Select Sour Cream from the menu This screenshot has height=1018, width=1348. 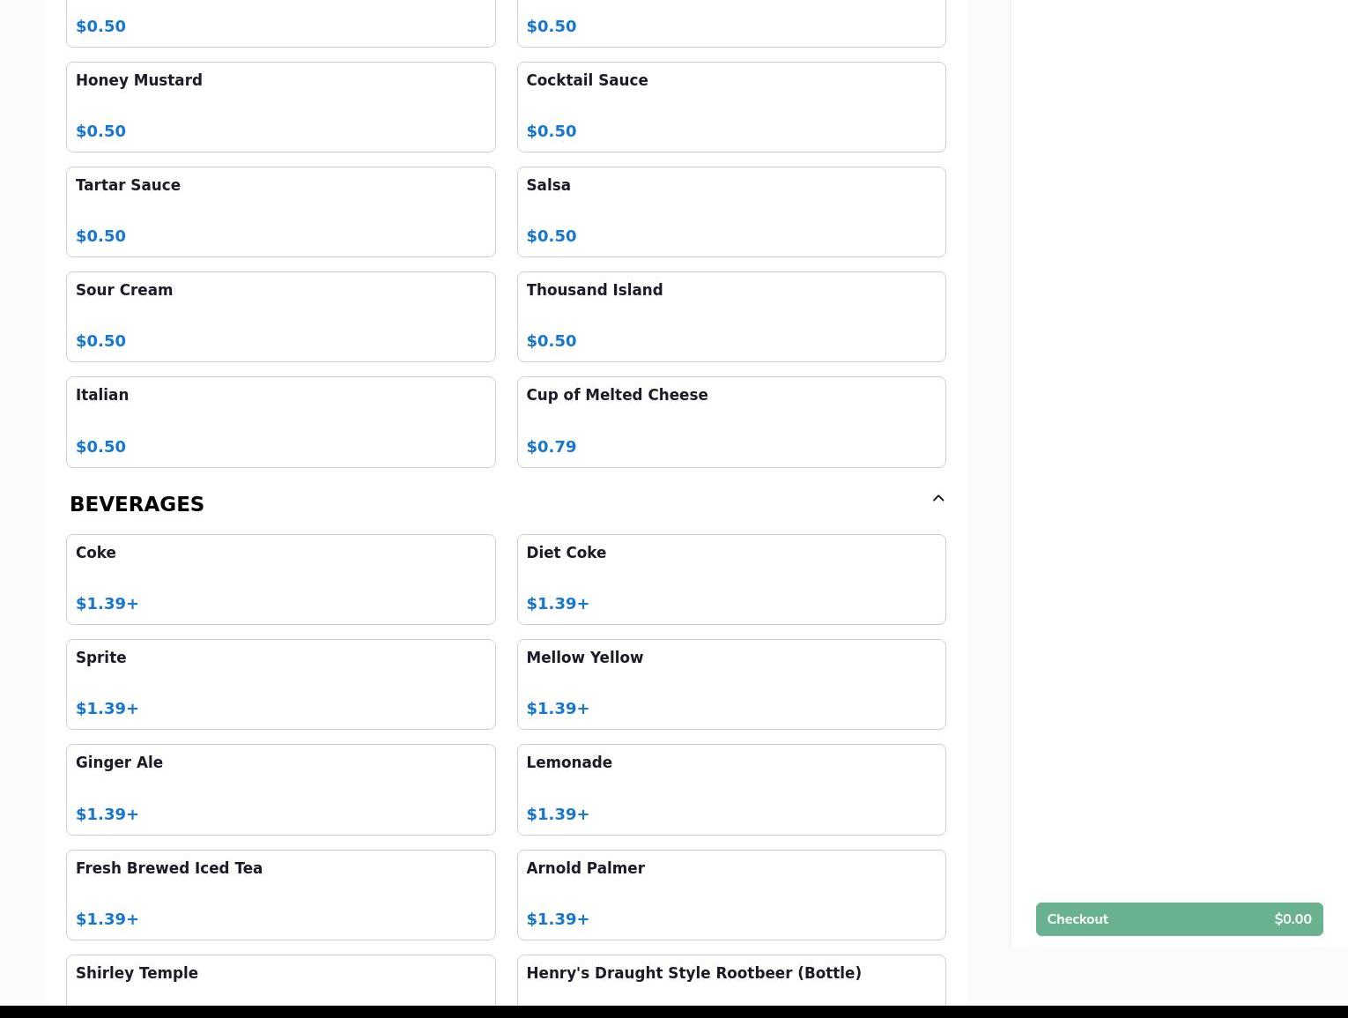pos(281,316)
